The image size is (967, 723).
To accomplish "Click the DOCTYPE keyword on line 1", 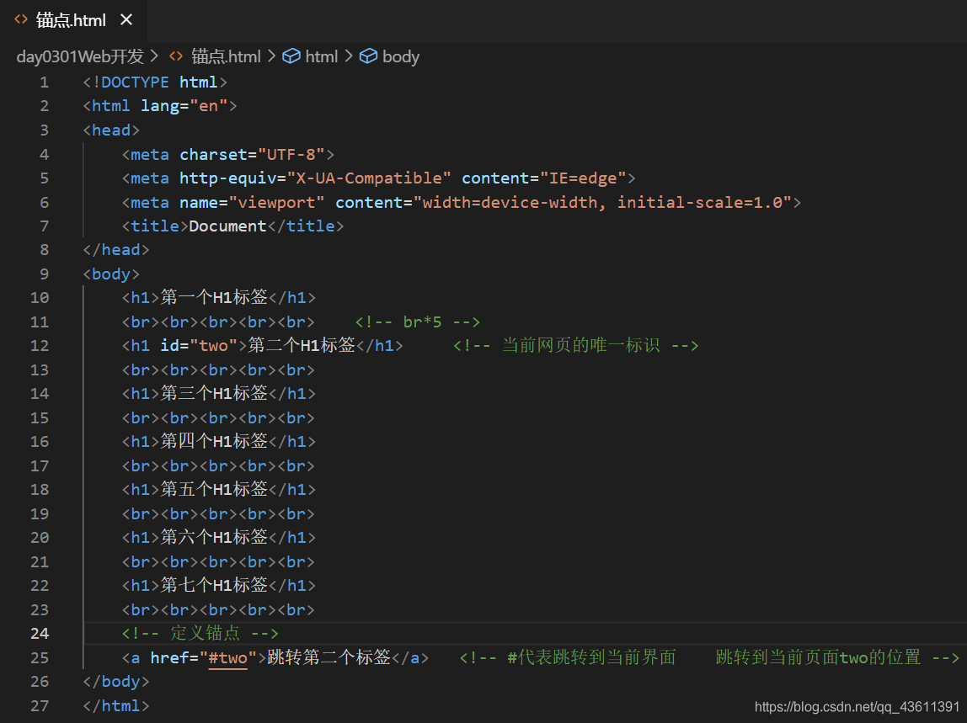I will (135, 82).
